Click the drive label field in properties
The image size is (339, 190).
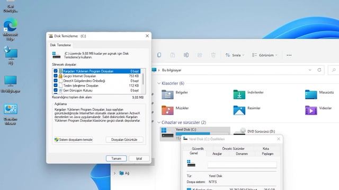pyautogui.click(x=242, y=165)
